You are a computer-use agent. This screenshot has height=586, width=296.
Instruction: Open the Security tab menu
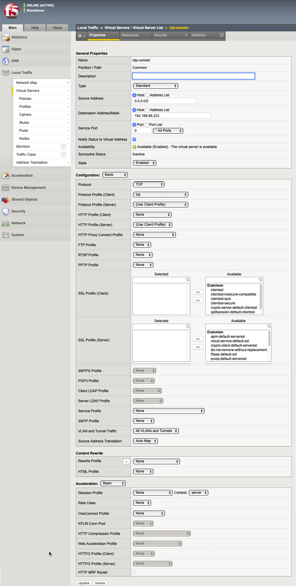171,35
